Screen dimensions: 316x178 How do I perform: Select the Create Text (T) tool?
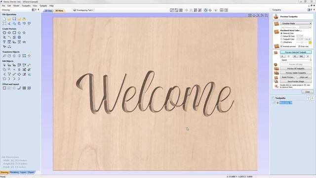click(4, 42)
